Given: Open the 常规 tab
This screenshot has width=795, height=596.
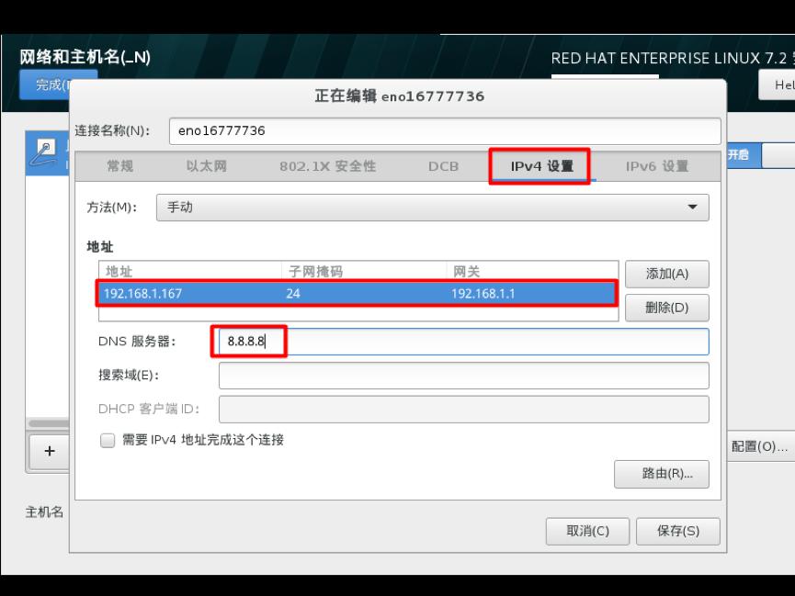Looking at the screenshot, I should click(x=120, y=166).
